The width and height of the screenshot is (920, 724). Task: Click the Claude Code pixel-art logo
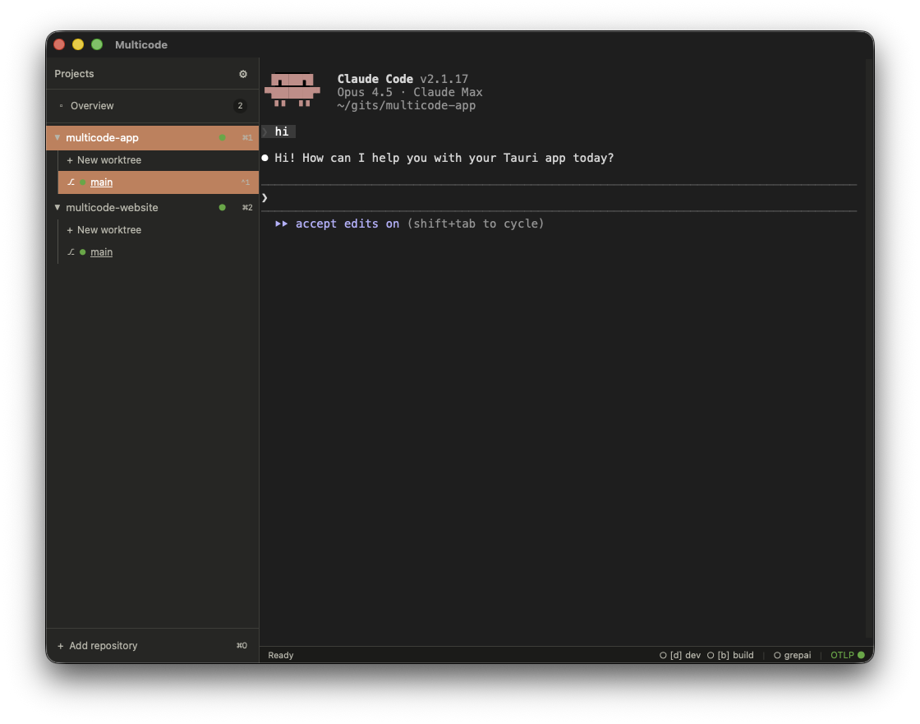pos(292,90)
